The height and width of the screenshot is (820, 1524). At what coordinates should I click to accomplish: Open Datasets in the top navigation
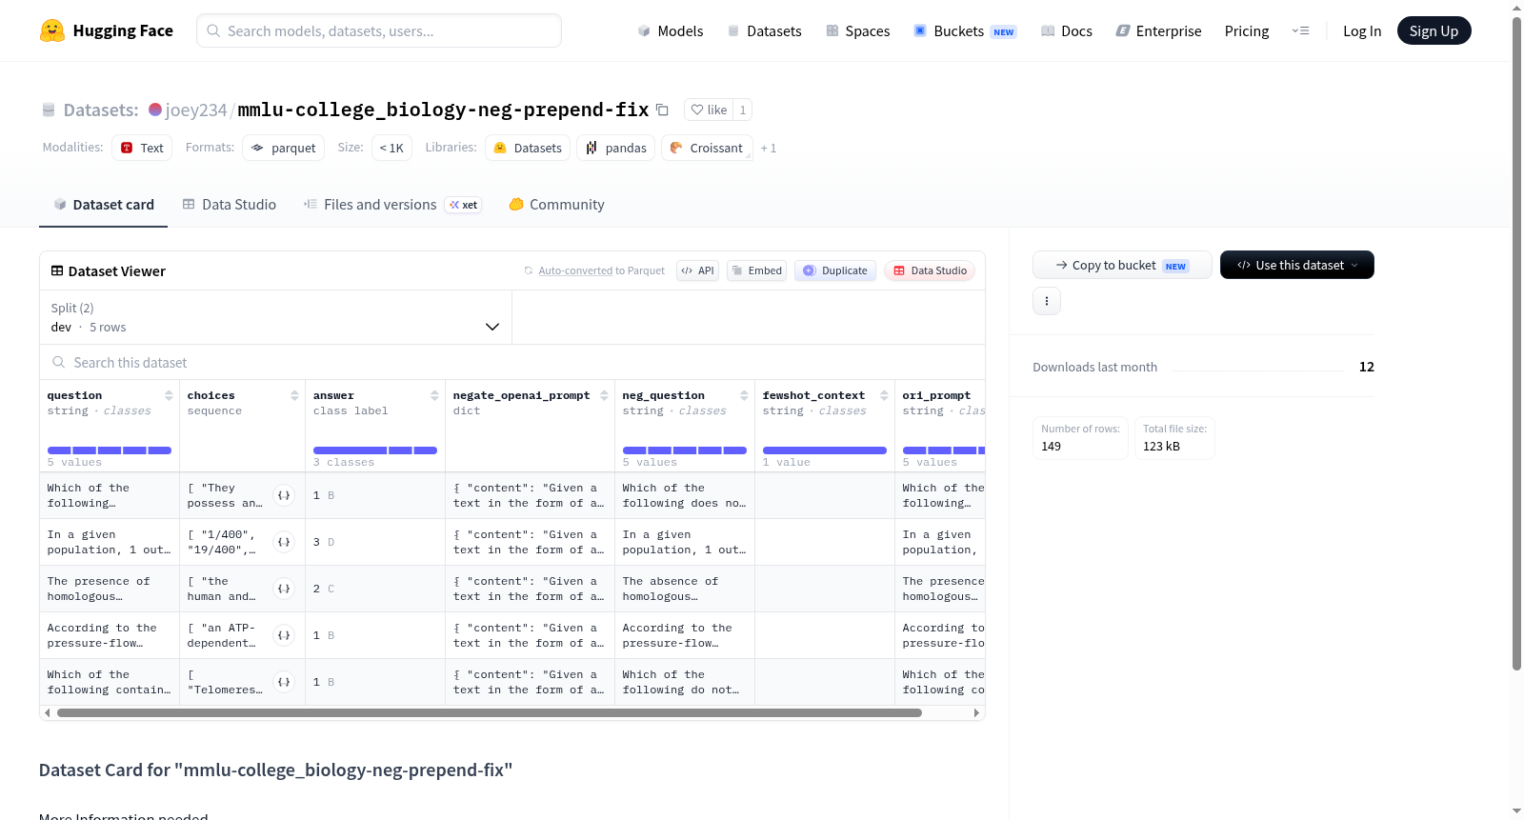(x=764, y=31)
